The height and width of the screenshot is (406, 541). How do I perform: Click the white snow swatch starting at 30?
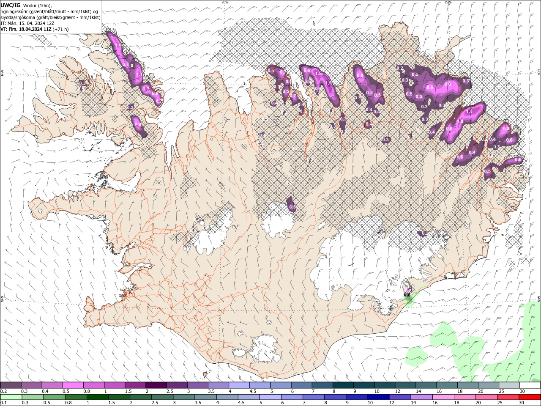tap(530, 385)
